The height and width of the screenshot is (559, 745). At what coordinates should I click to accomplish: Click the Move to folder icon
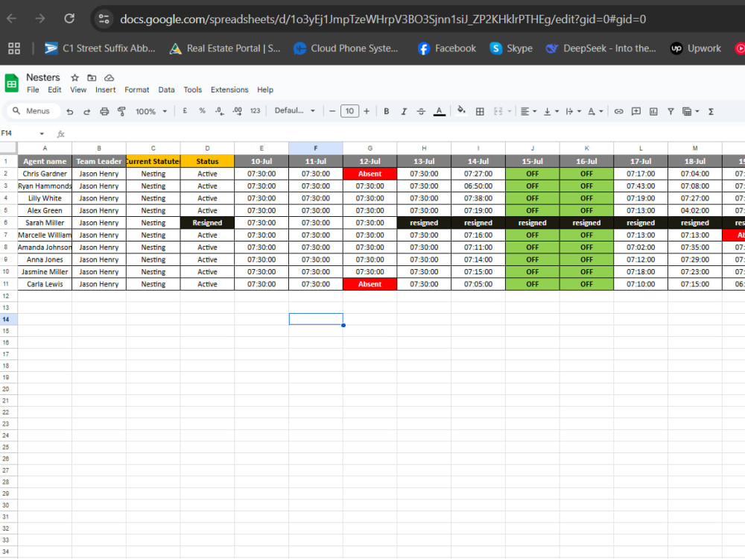92,78
